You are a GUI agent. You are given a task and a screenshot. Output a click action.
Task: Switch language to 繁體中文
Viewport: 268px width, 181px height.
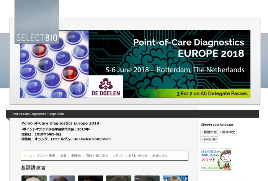coord(209,132)
